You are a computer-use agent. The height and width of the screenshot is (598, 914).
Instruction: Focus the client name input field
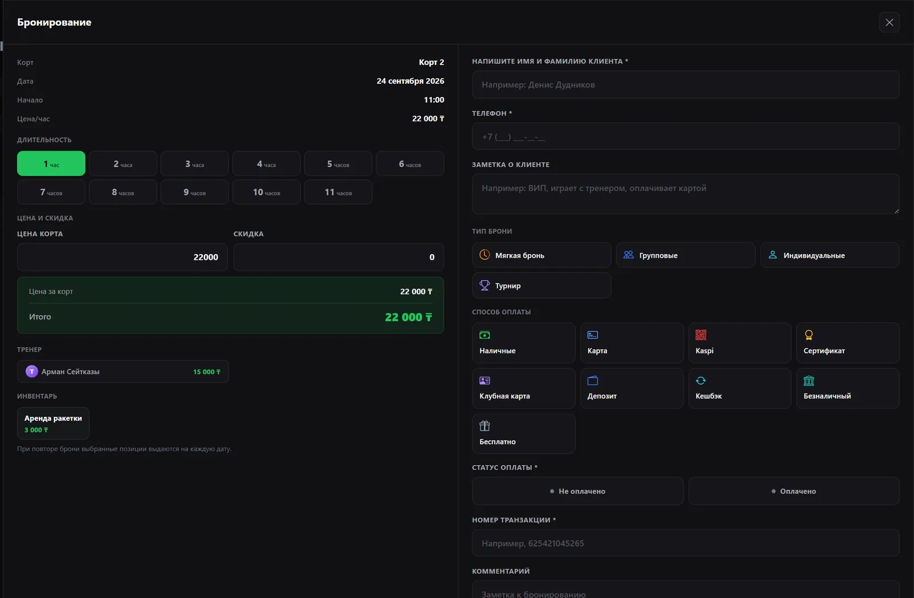[x=685, y=85]
